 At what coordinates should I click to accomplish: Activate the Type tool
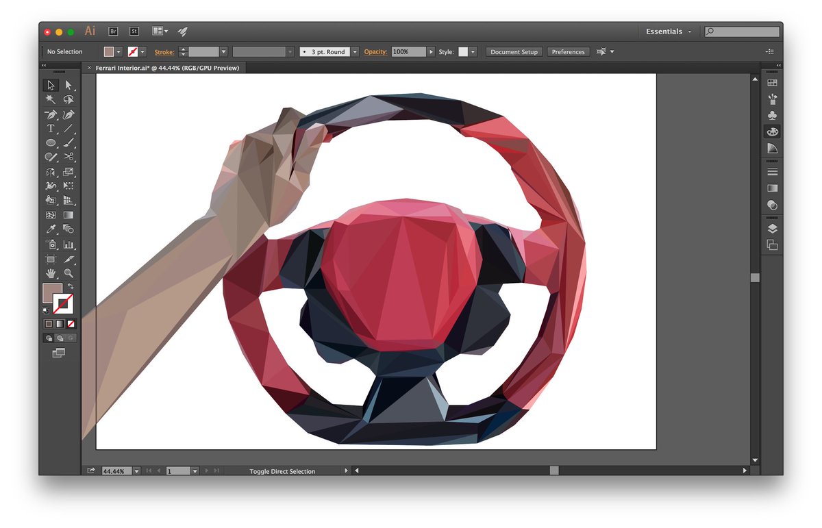(x=51, y=128)
